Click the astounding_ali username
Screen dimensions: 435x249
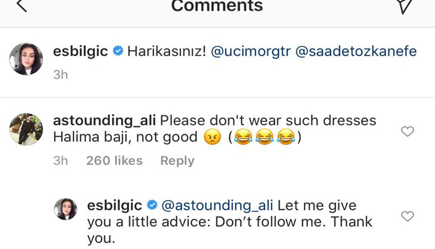104,120
